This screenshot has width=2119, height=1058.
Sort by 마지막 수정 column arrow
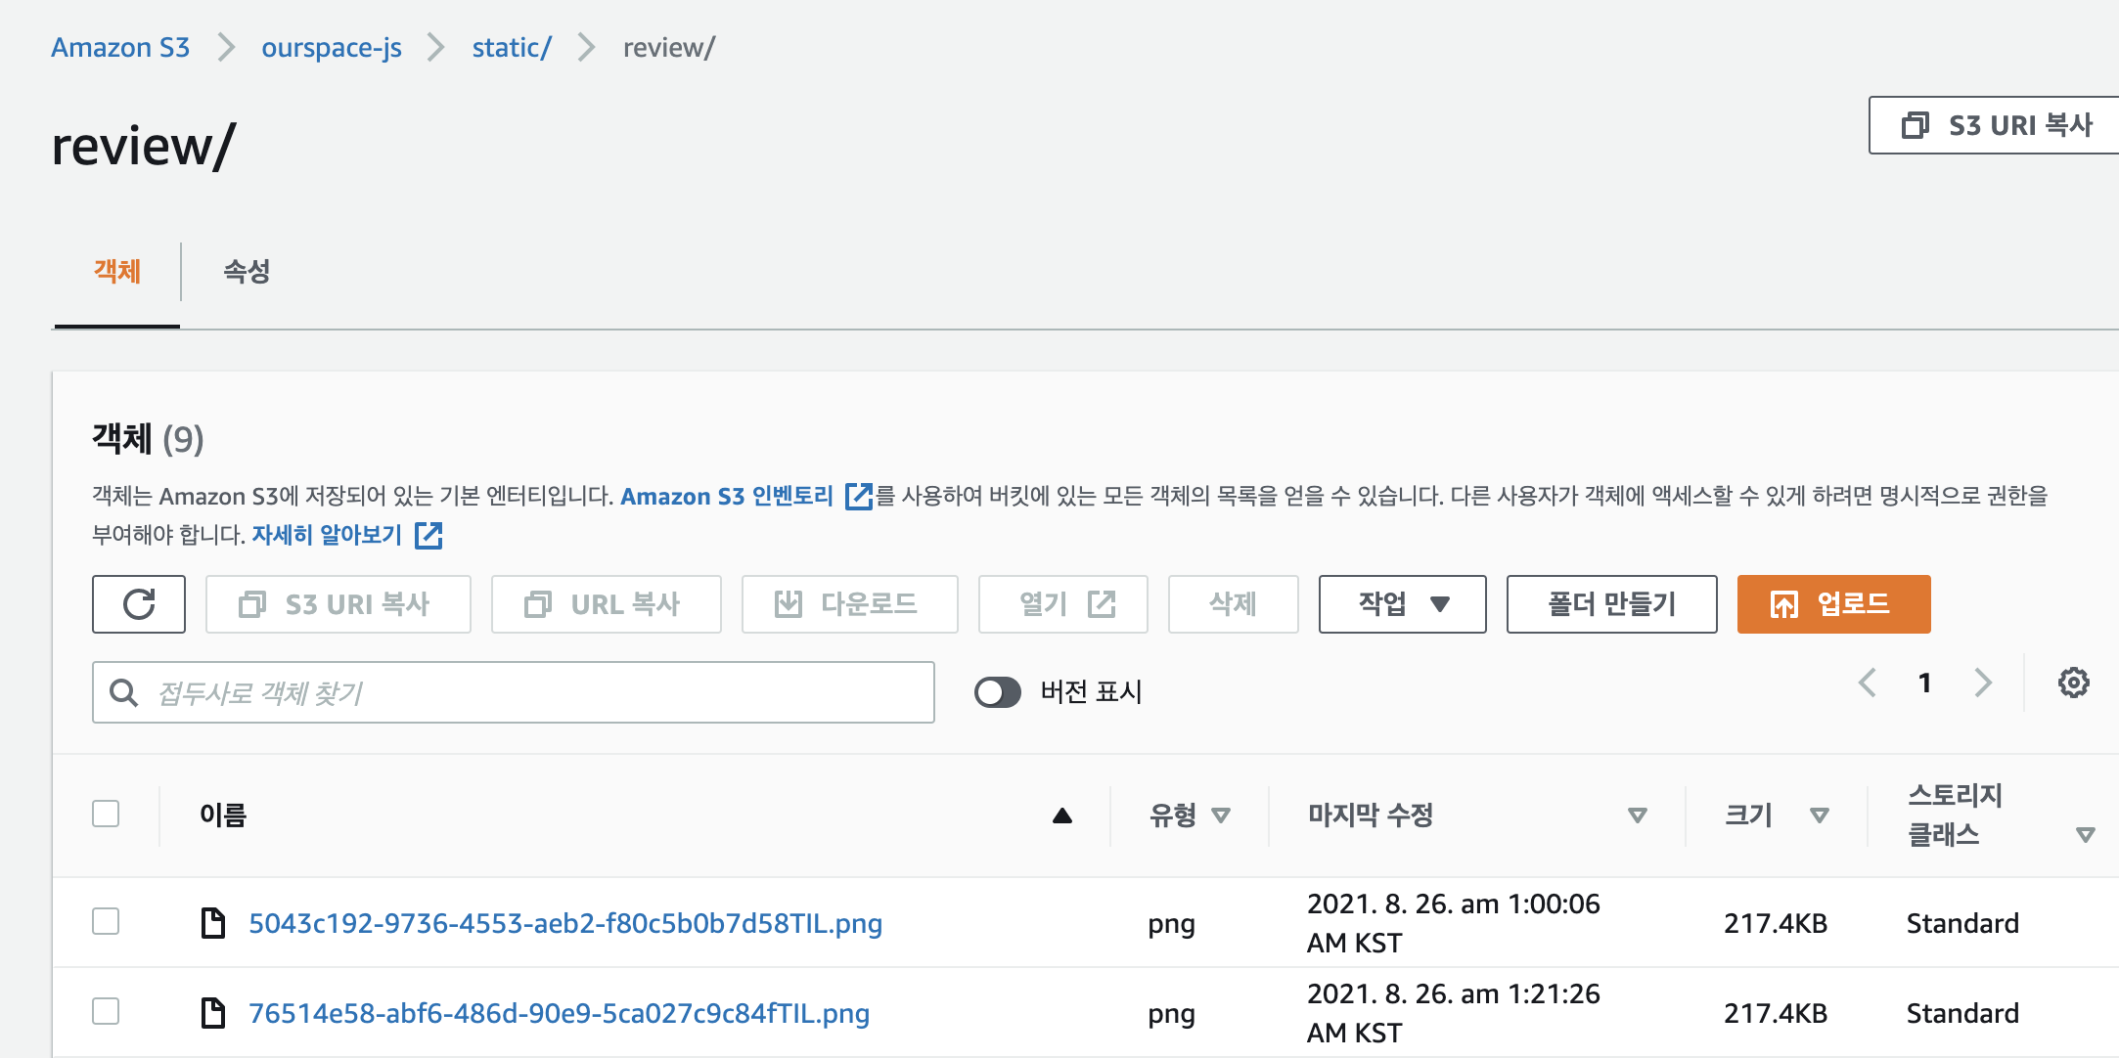[x=1638, y=816]
